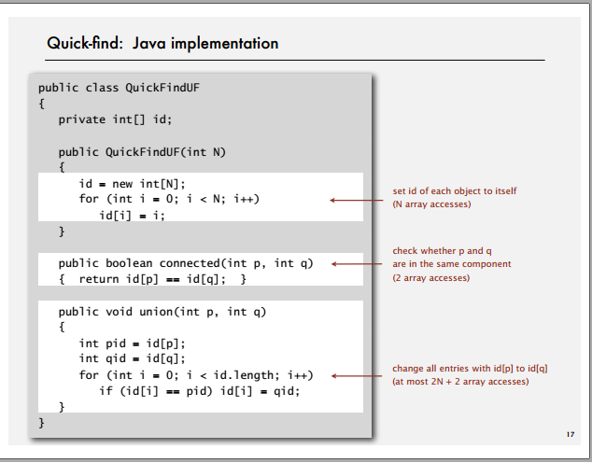Click the 'public QuickFindUF(int N)' constructor line
The height and width of the screenshot is (463, 592).
(142, 152)
